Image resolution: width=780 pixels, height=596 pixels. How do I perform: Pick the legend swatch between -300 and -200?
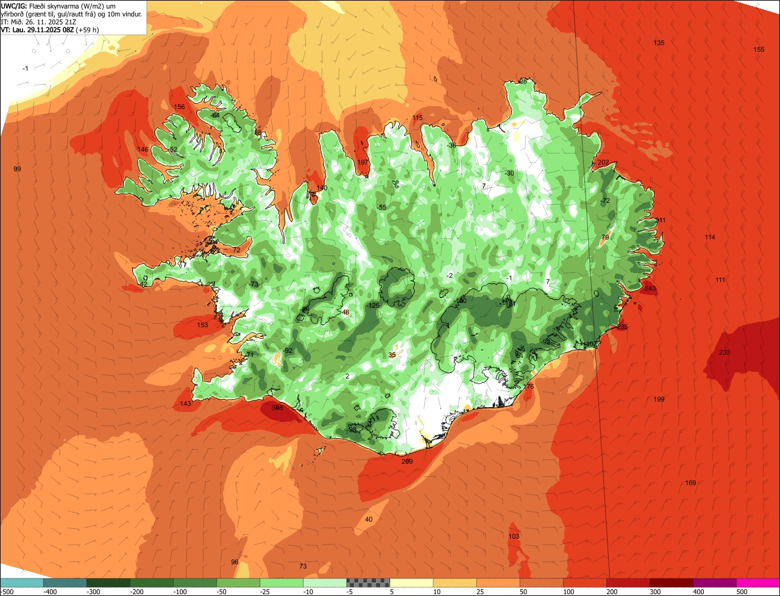click(108, 583)
